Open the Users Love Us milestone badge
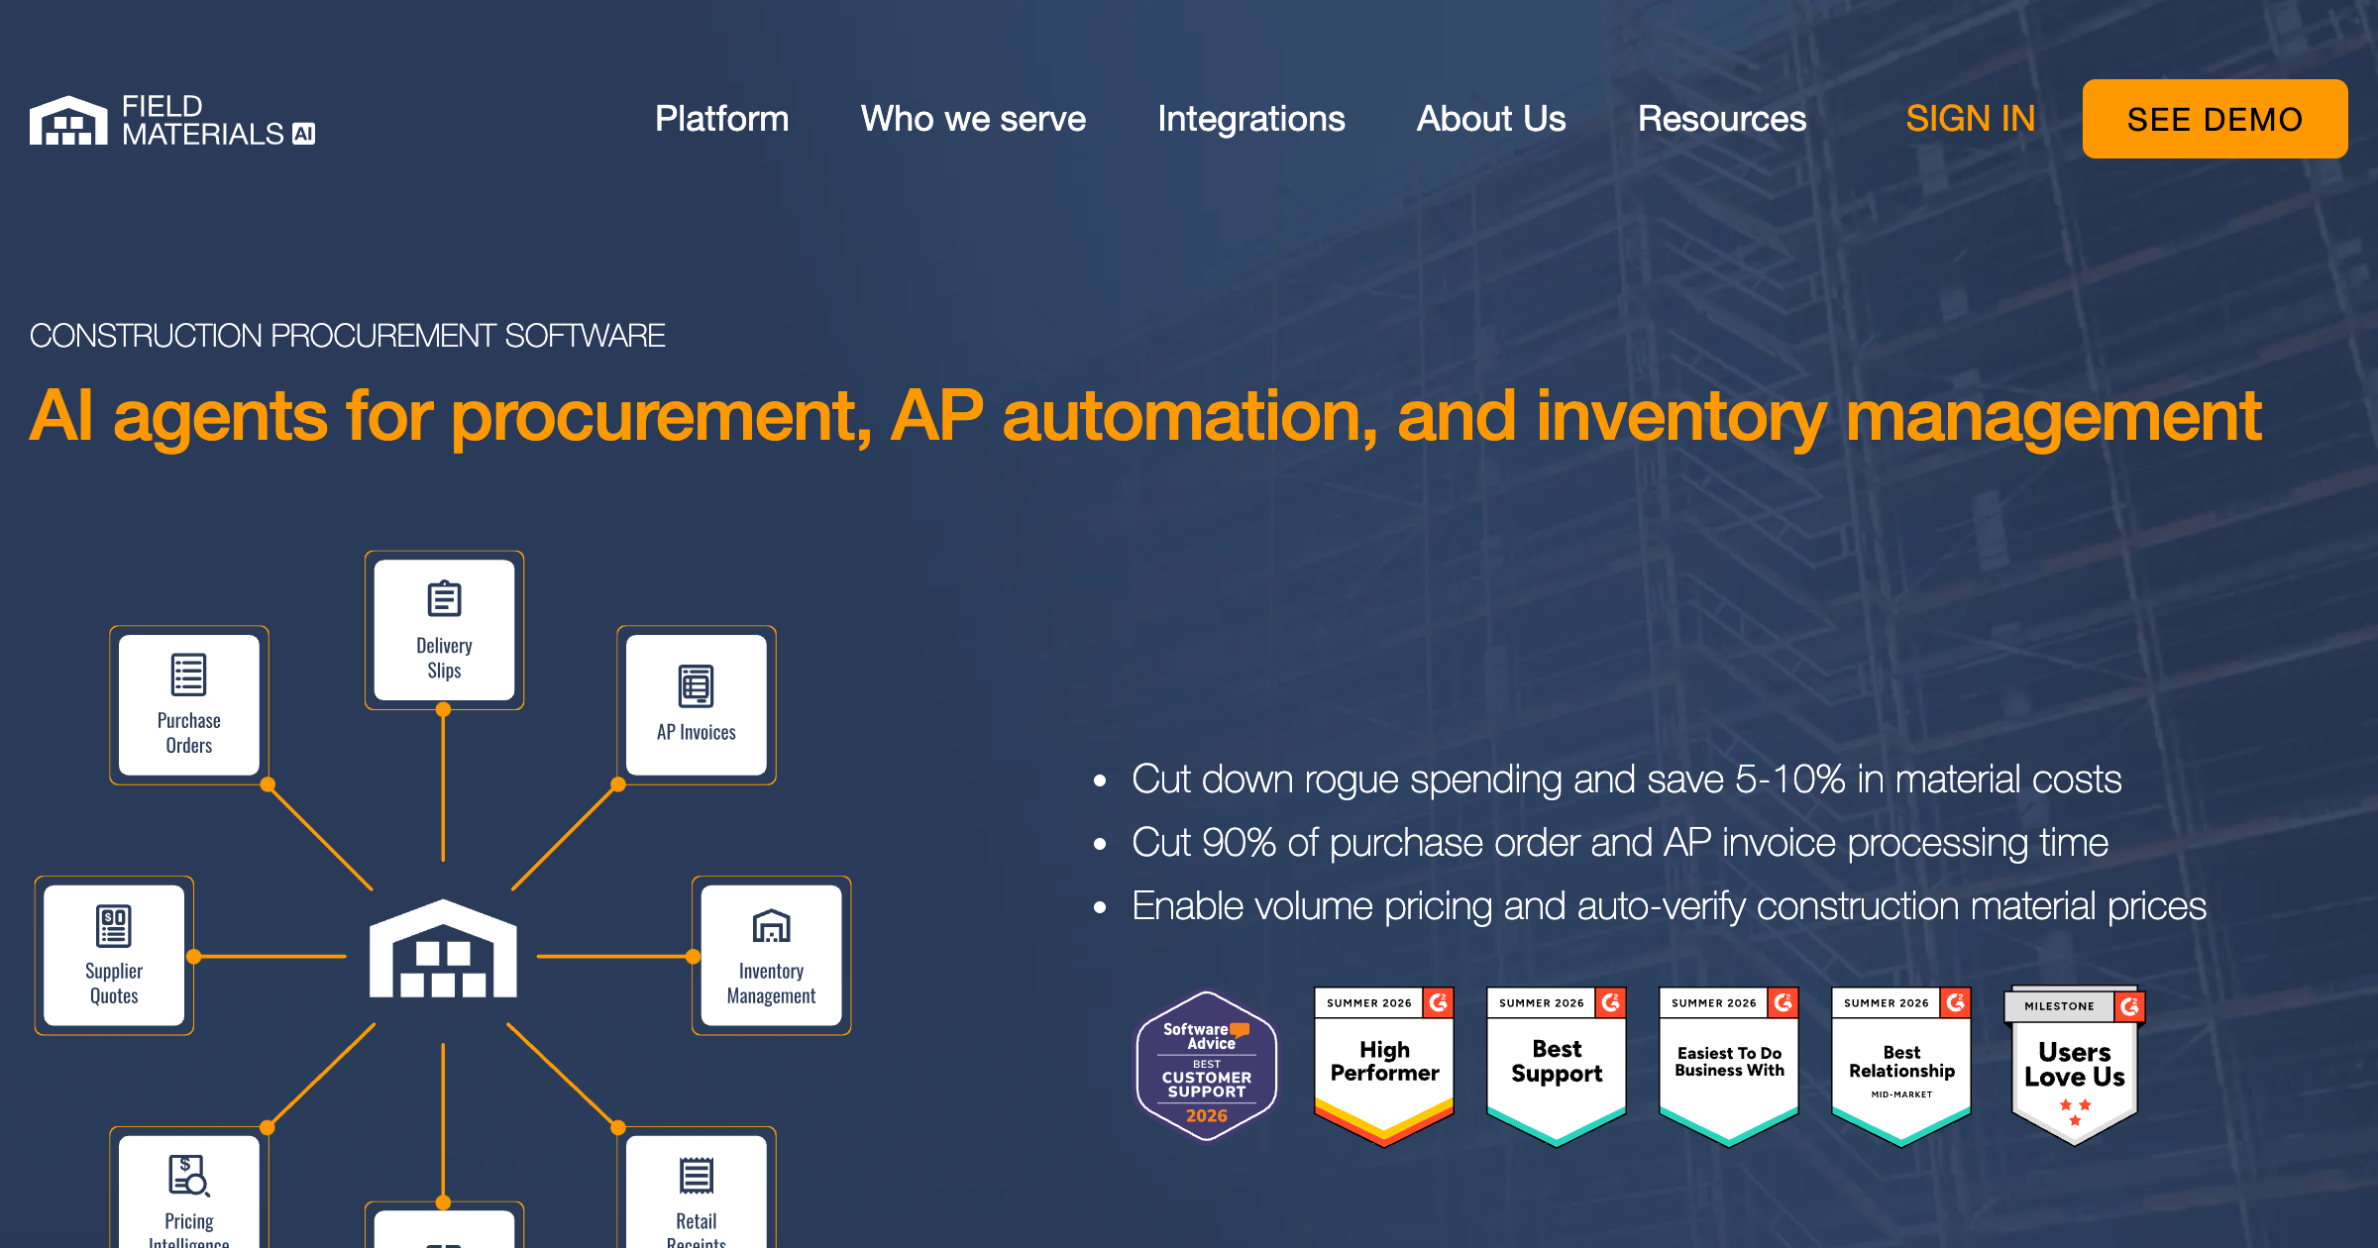 click(2074, 1067)
